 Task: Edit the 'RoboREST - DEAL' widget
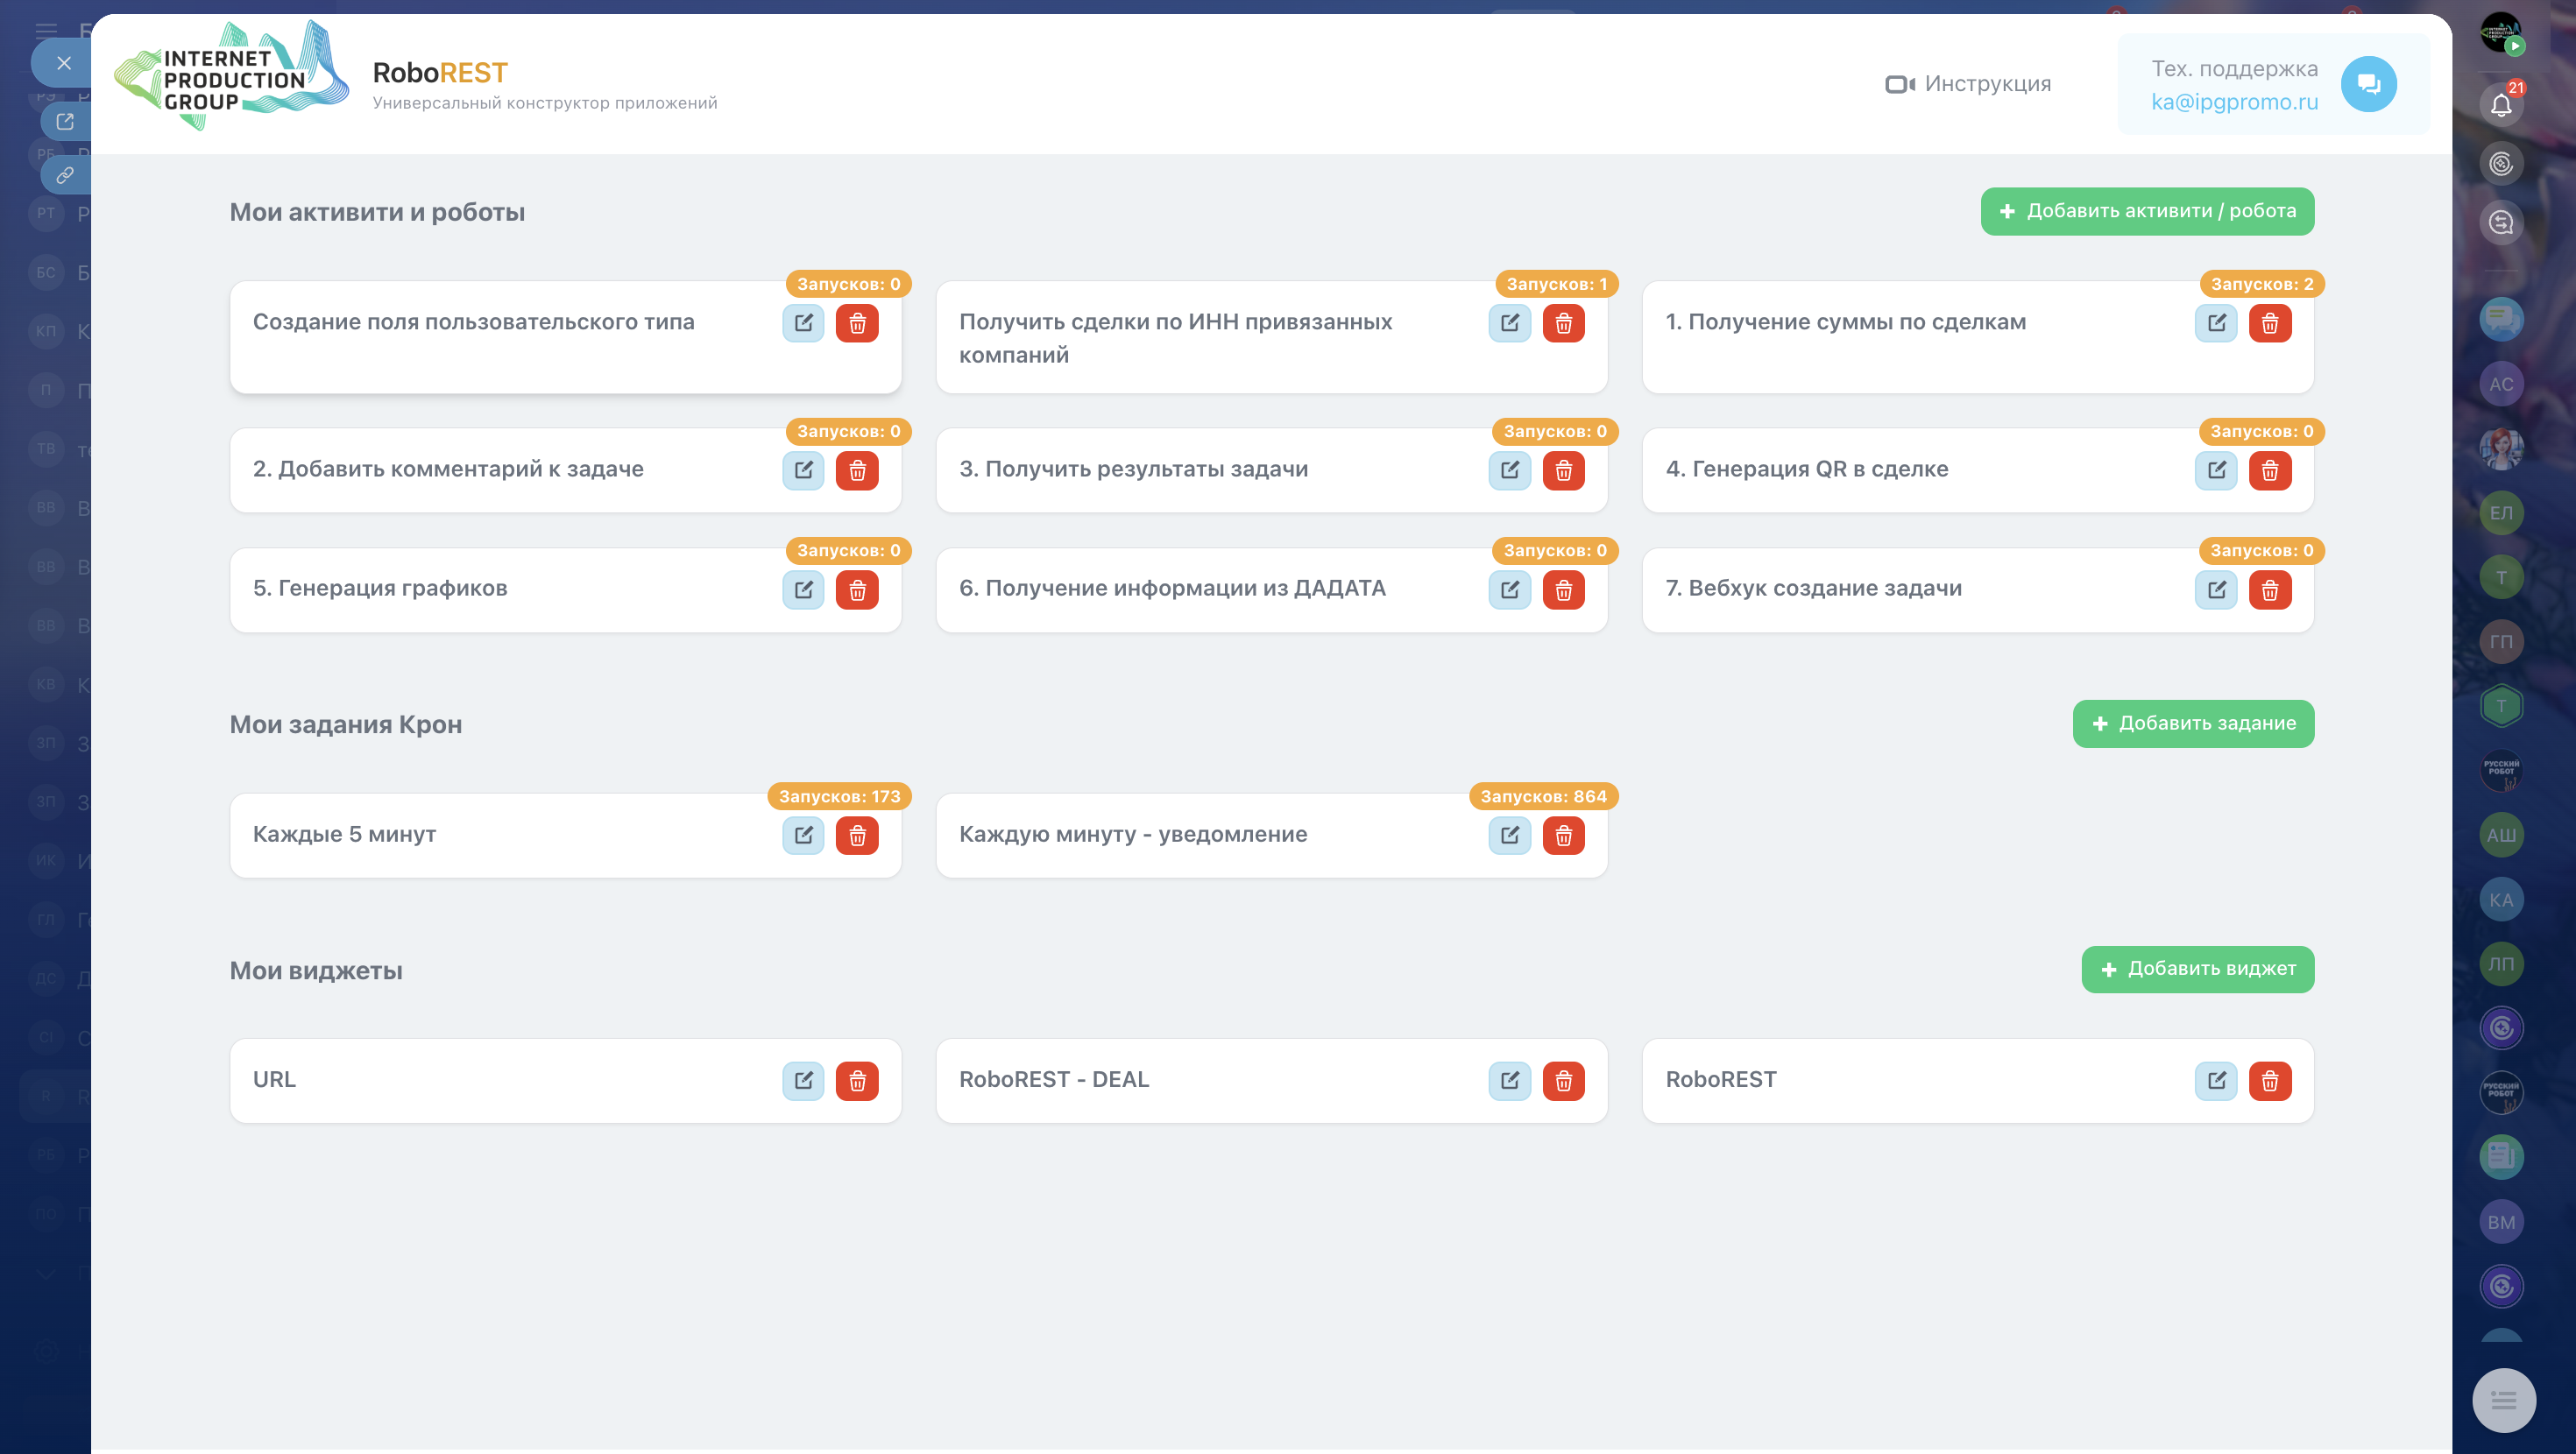pos(1509,1080)
